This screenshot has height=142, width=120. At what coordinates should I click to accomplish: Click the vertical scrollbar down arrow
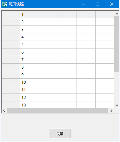[x=117, y=105]
